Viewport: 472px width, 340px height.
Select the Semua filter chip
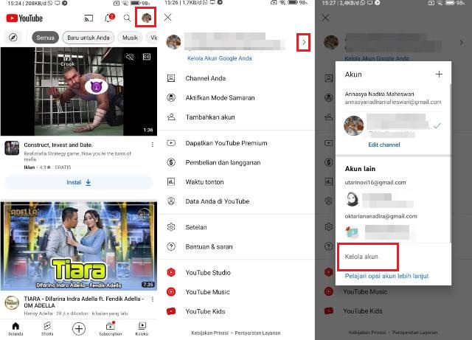point(46,38)
